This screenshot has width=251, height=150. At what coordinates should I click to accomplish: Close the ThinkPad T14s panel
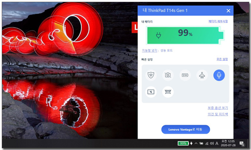click(228, 11)
